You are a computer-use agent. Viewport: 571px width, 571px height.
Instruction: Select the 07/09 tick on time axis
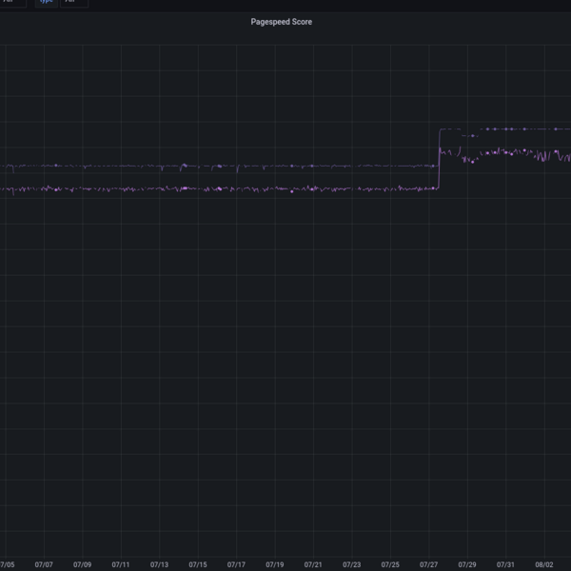point(82,564)
